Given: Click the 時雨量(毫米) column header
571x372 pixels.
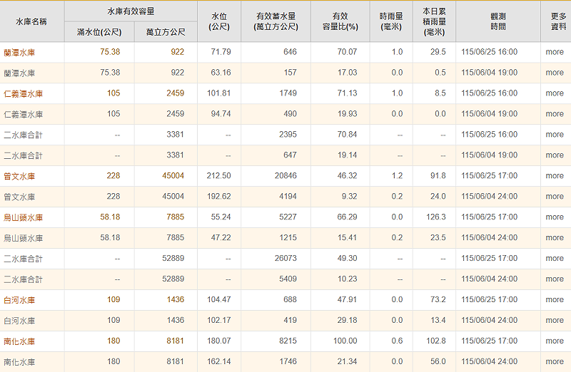Looking at the screenshot, I should coord(391,21).
